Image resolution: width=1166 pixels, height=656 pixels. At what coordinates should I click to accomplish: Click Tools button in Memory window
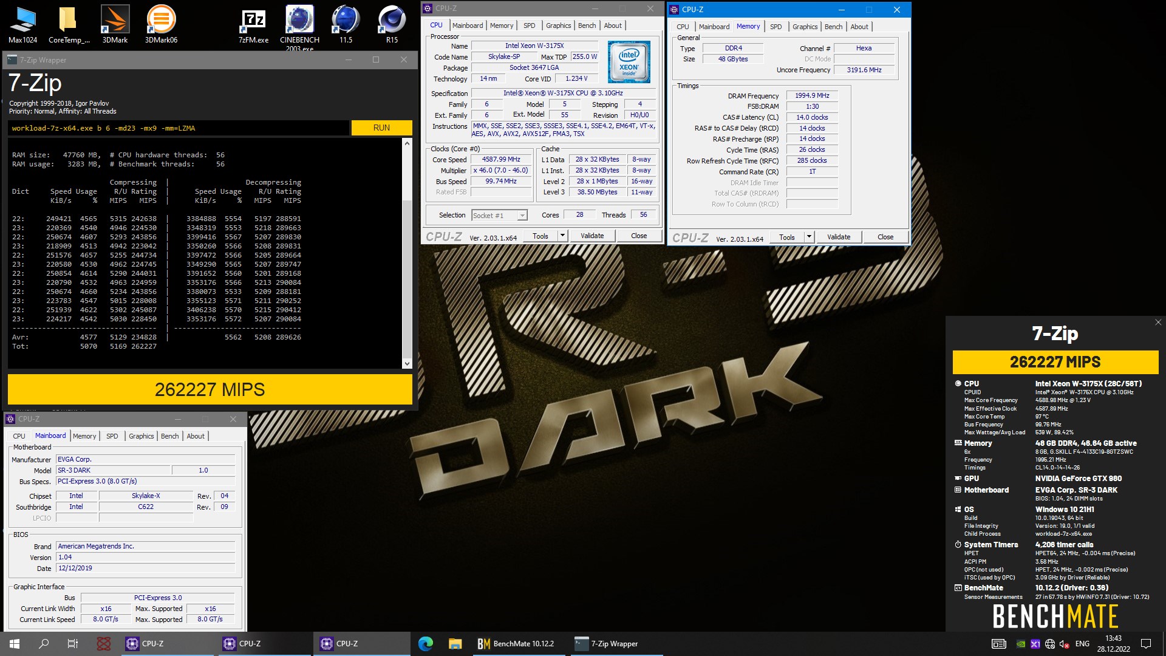[787, 237]
